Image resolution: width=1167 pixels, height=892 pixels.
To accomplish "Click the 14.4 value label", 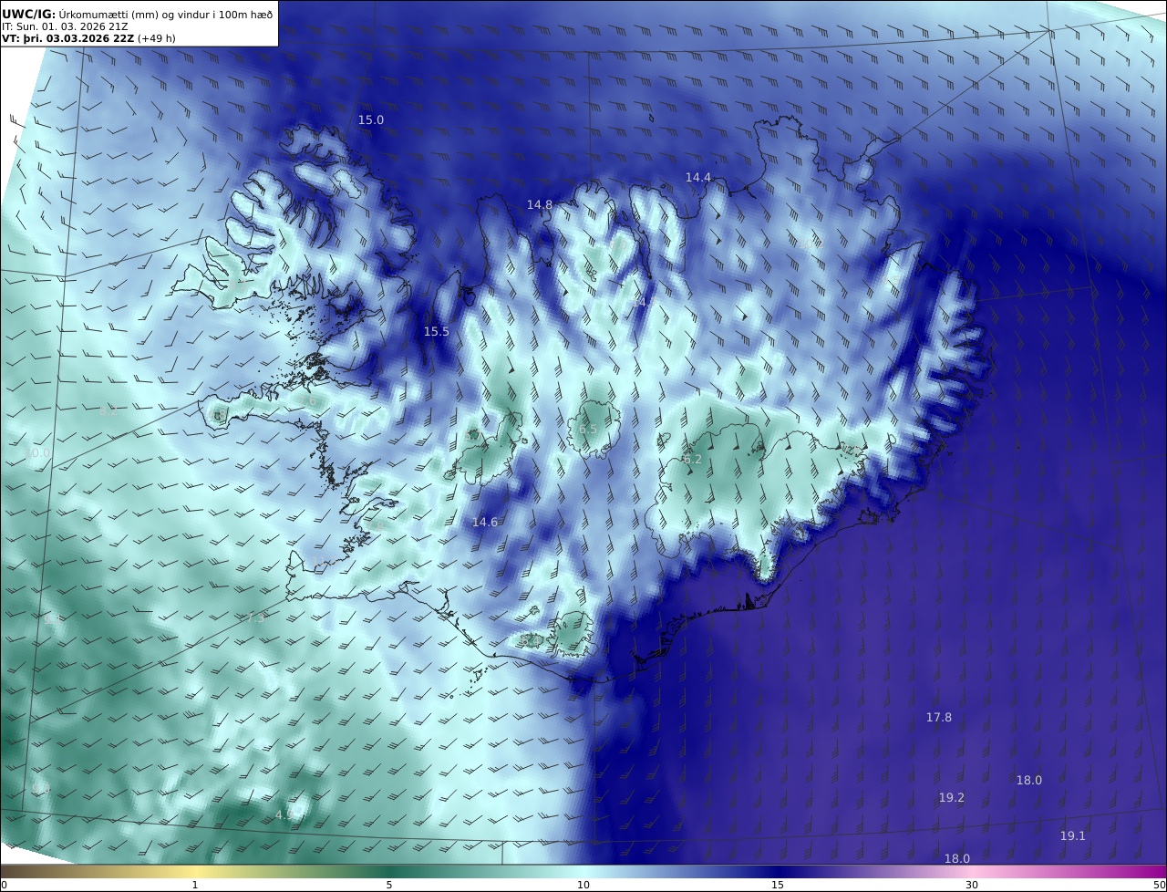I will (697, 177).
